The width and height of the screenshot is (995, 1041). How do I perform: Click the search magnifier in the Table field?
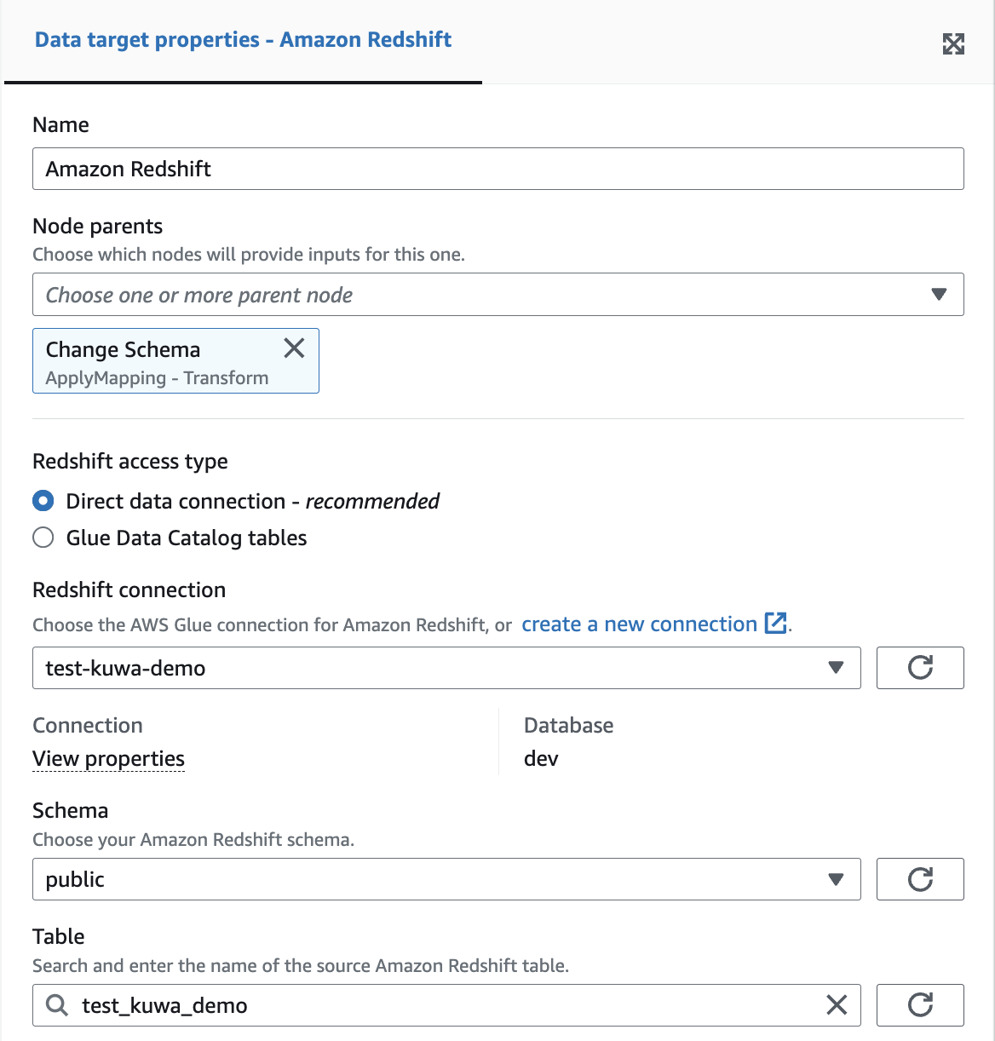(x=56, y=1005)
